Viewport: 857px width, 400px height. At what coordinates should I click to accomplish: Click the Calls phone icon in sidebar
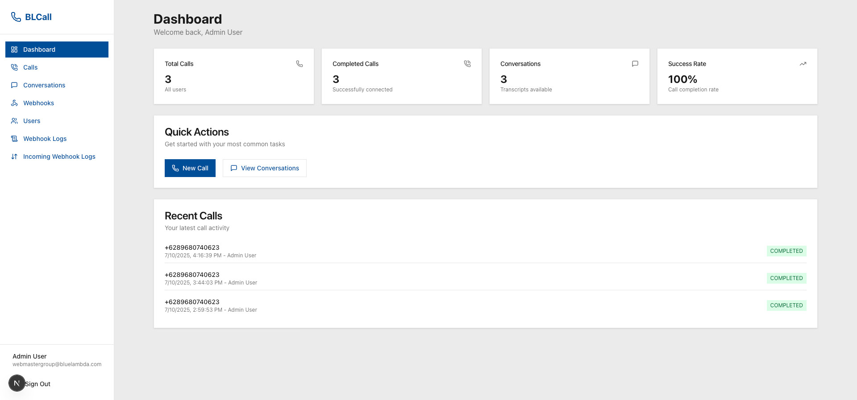tap(14, 67)
